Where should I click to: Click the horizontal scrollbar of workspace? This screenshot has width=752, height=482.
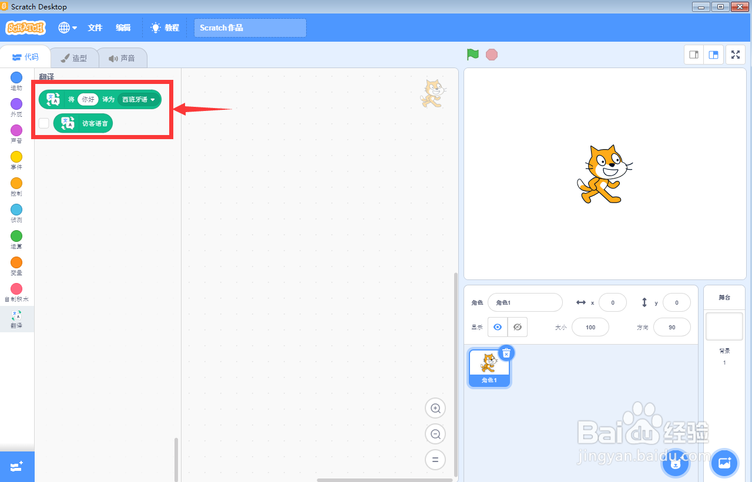384,480
